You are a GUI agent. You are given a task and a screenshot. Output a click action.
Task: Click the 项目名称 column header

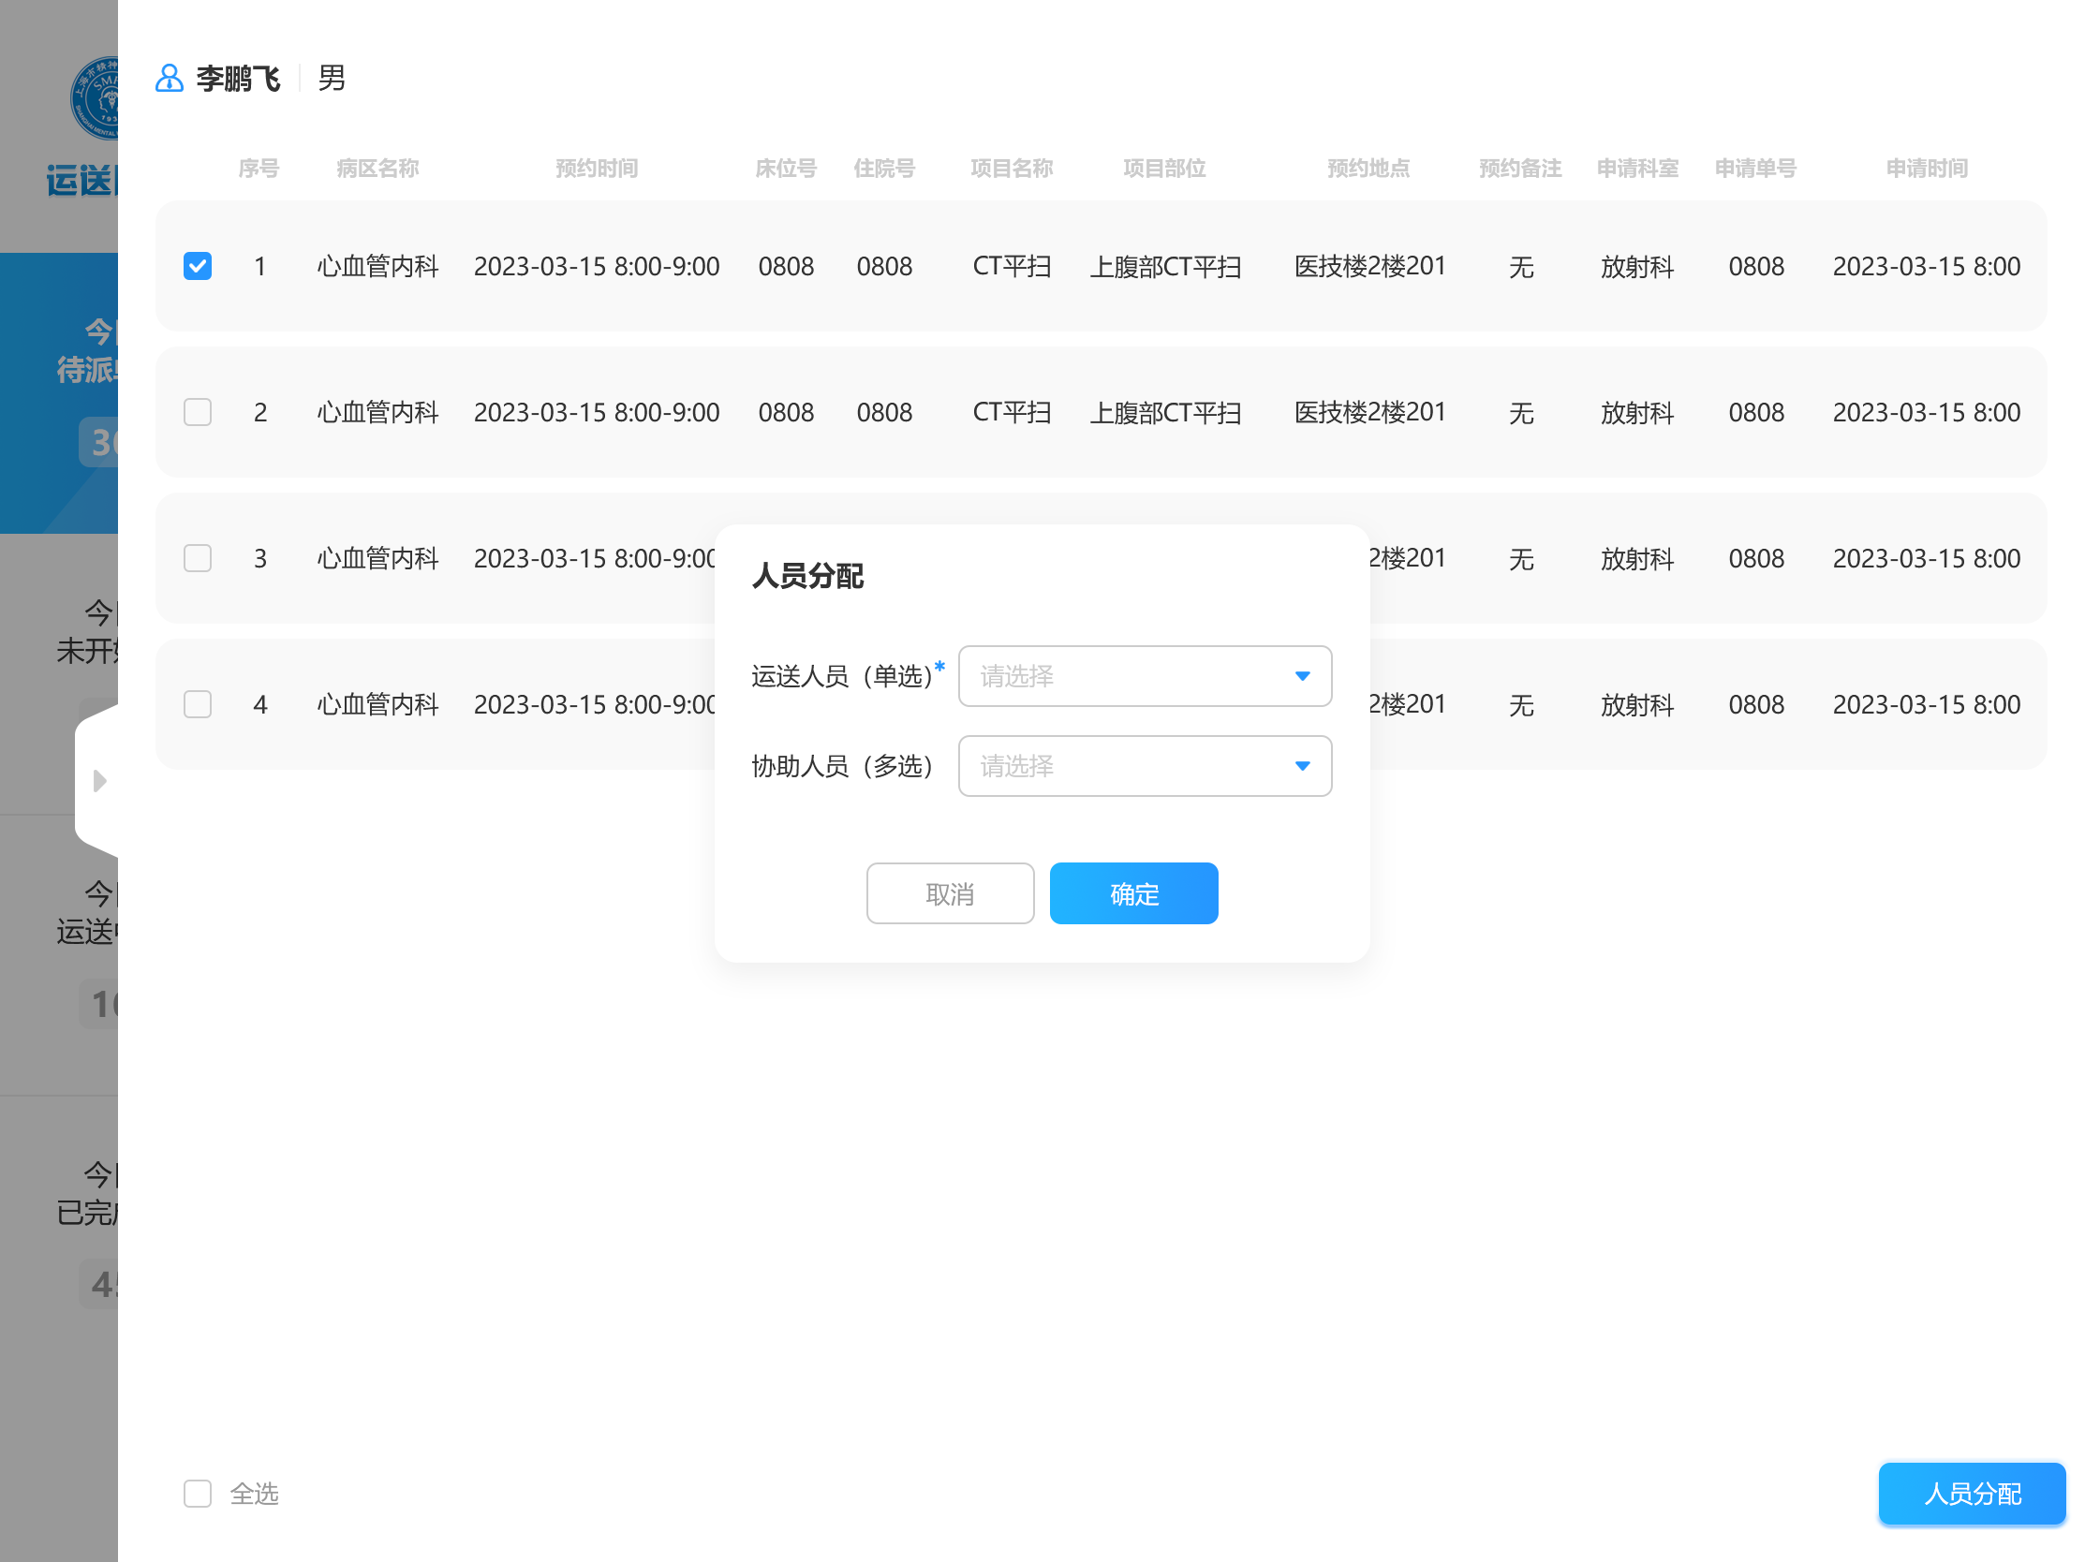[x=1012, y=169]
